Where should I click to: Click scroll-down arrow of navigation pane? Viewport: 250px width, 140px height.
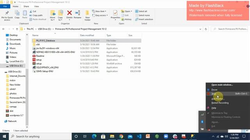(27, 127)
